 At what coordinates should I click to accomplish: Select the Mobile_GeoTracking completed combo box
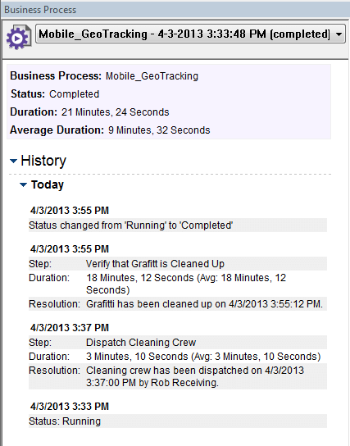[190, 34]
